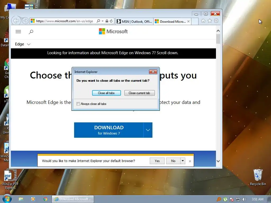Open Windows Explorer from taskbar
This screenshot has width=271, height=203.
pyautogui.click(x=21, y=199)
